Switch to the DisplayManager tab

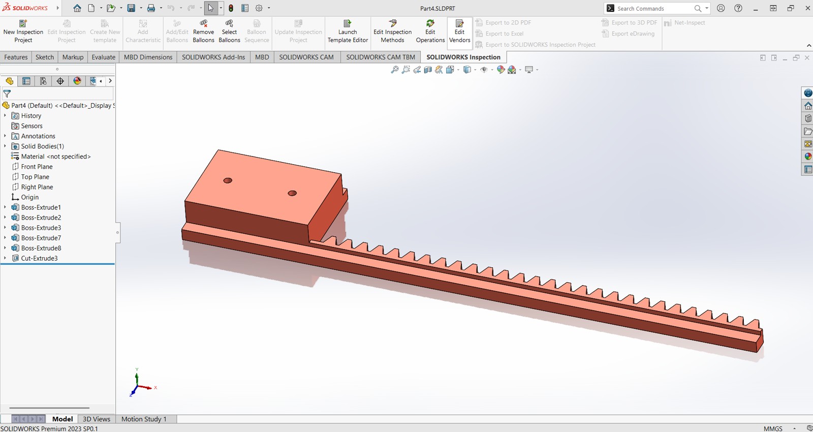77,81
